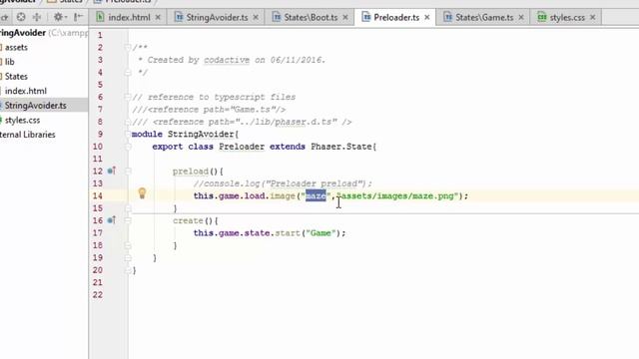Click the gutter at line number 17
Viewport: 639px width, 359px height.
tap(98, 233)
